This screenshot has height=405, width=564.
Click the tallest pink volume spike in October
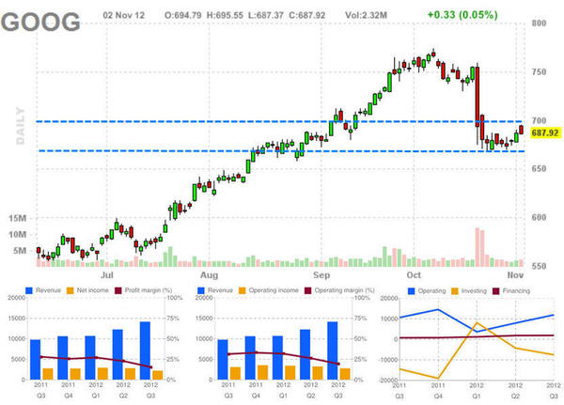478,247
